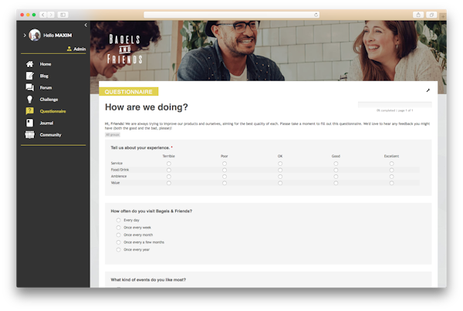Click the browser address bar
This screenshot has width=463, height=311.
231,15
